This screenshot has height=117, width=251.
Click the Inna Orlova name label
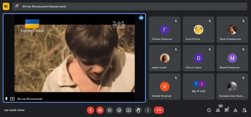coord(193,39)
